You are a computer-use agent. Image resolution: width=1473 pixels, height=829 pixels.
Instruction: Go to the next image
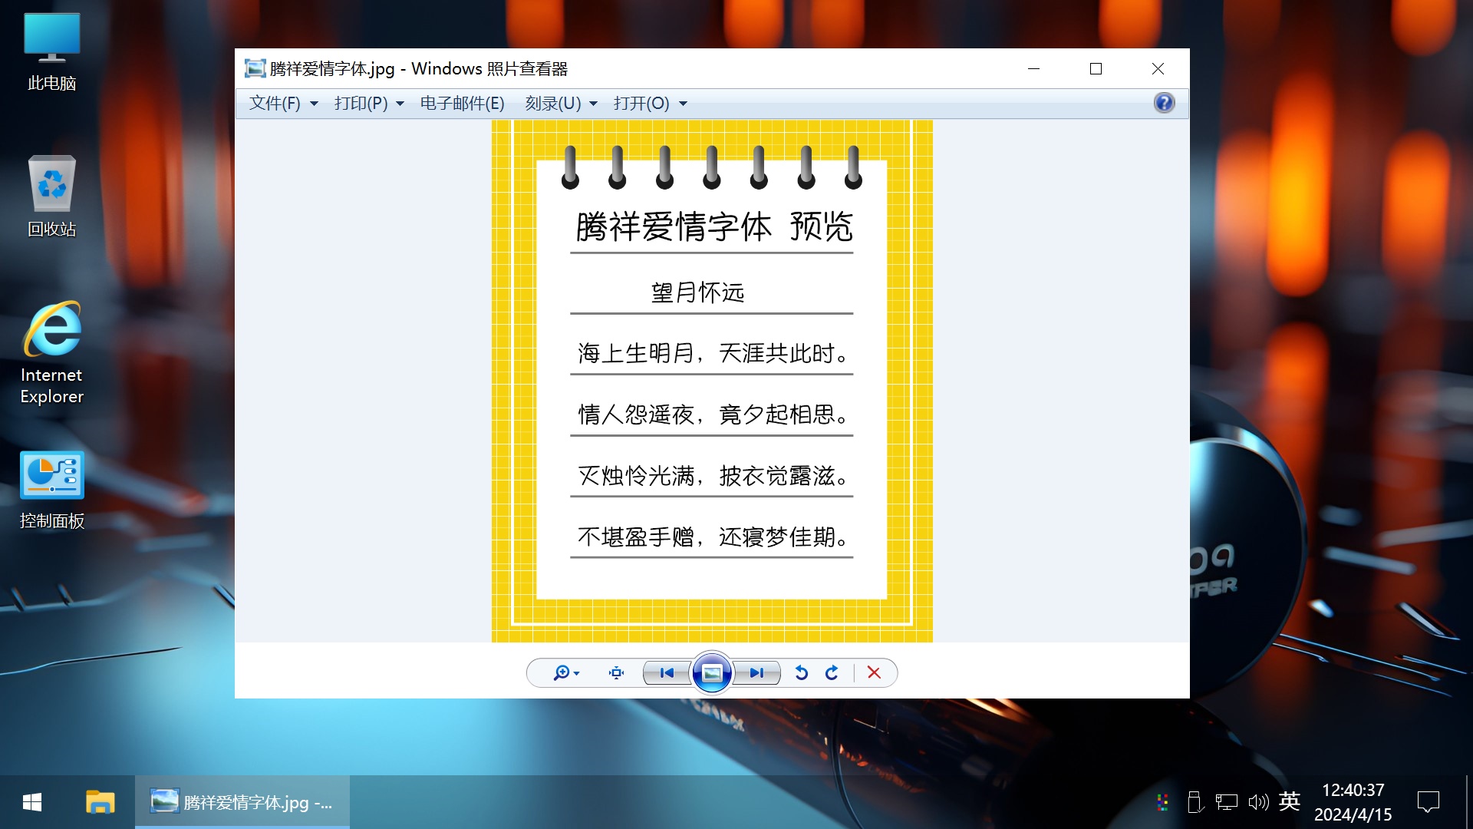pos(757,673)
